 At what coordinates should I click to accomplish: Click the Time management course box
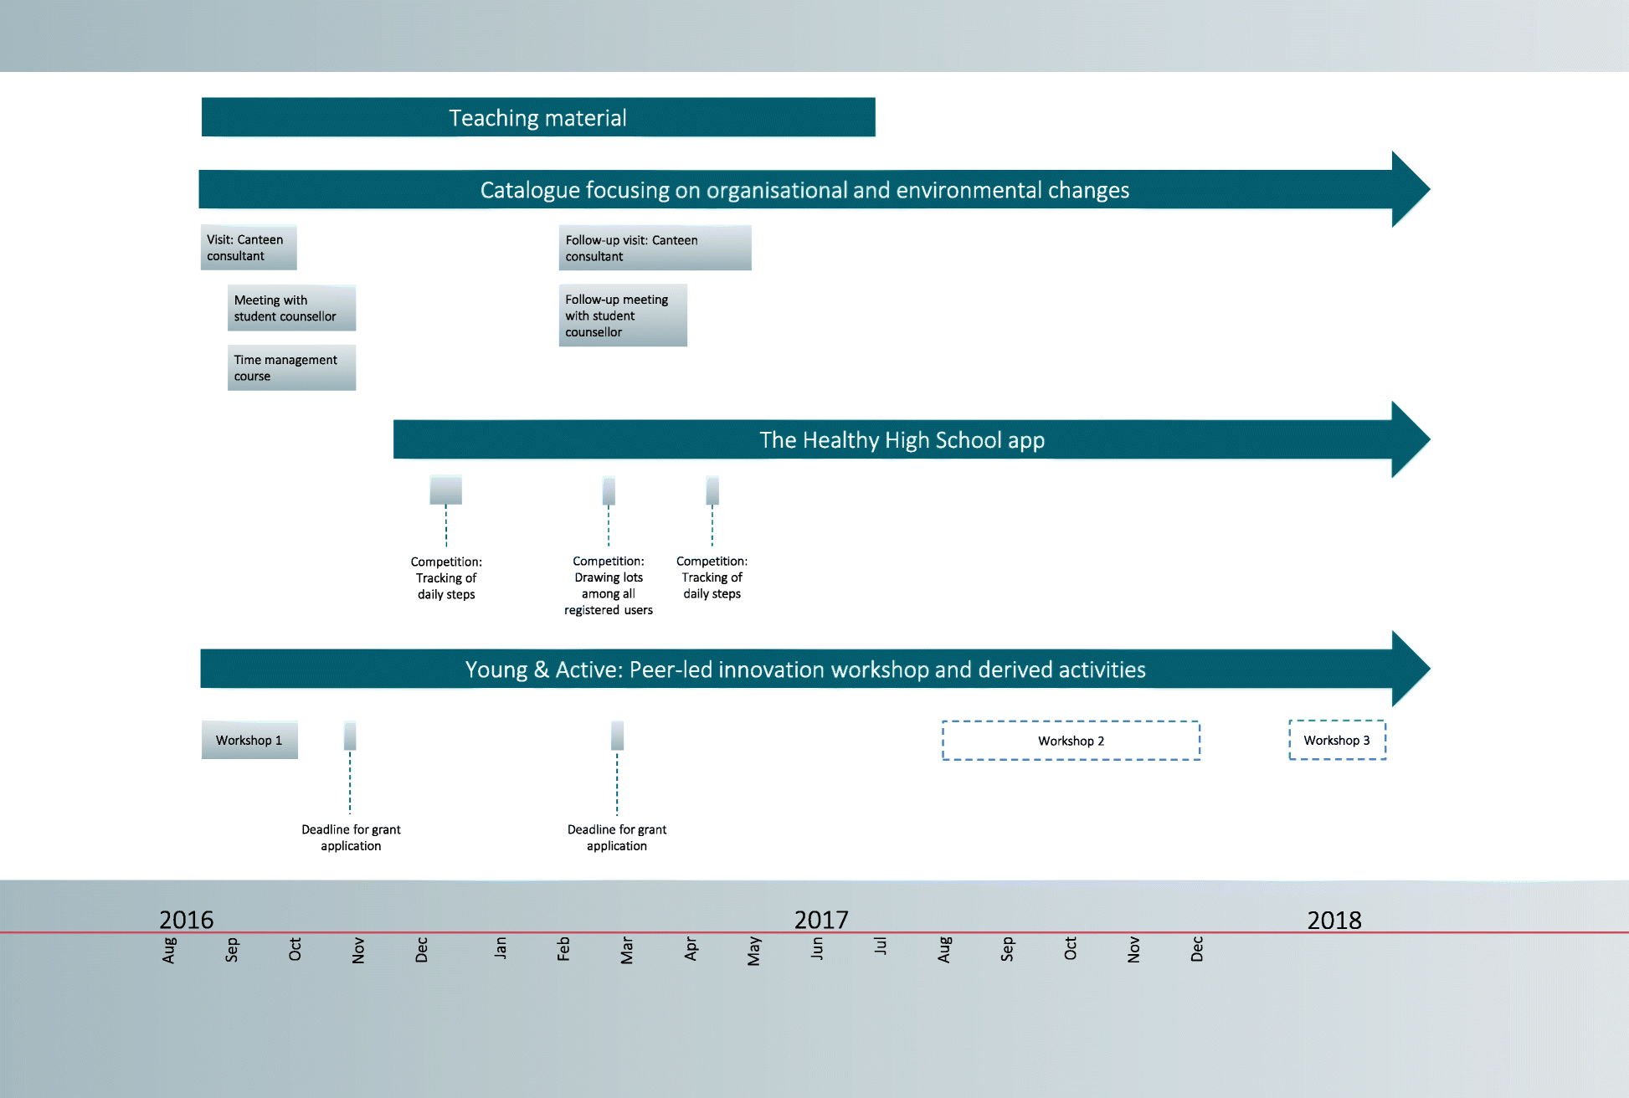click(x=291, y=367)
